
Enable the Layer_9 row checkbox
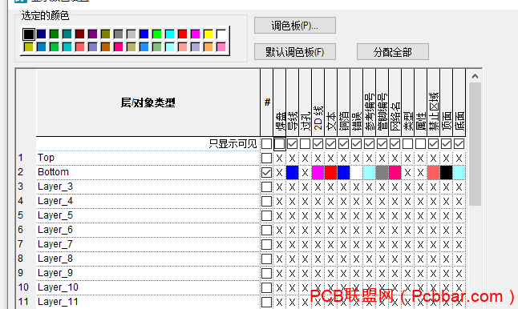(266, 274)
